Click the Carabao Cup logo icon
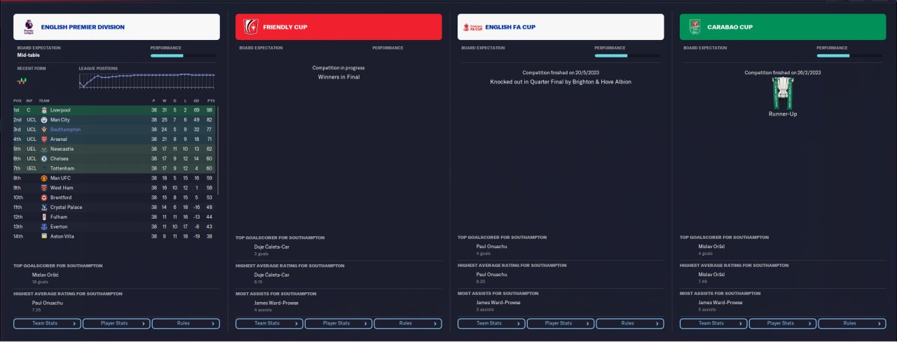Screen dimensions: 897x342 pyautogui.click(x=694, y=27)
